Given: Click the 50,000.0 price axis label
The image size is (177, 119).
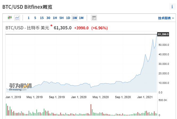Looking at the screenshot, I should pyautogui.click(x=164, y=45).
